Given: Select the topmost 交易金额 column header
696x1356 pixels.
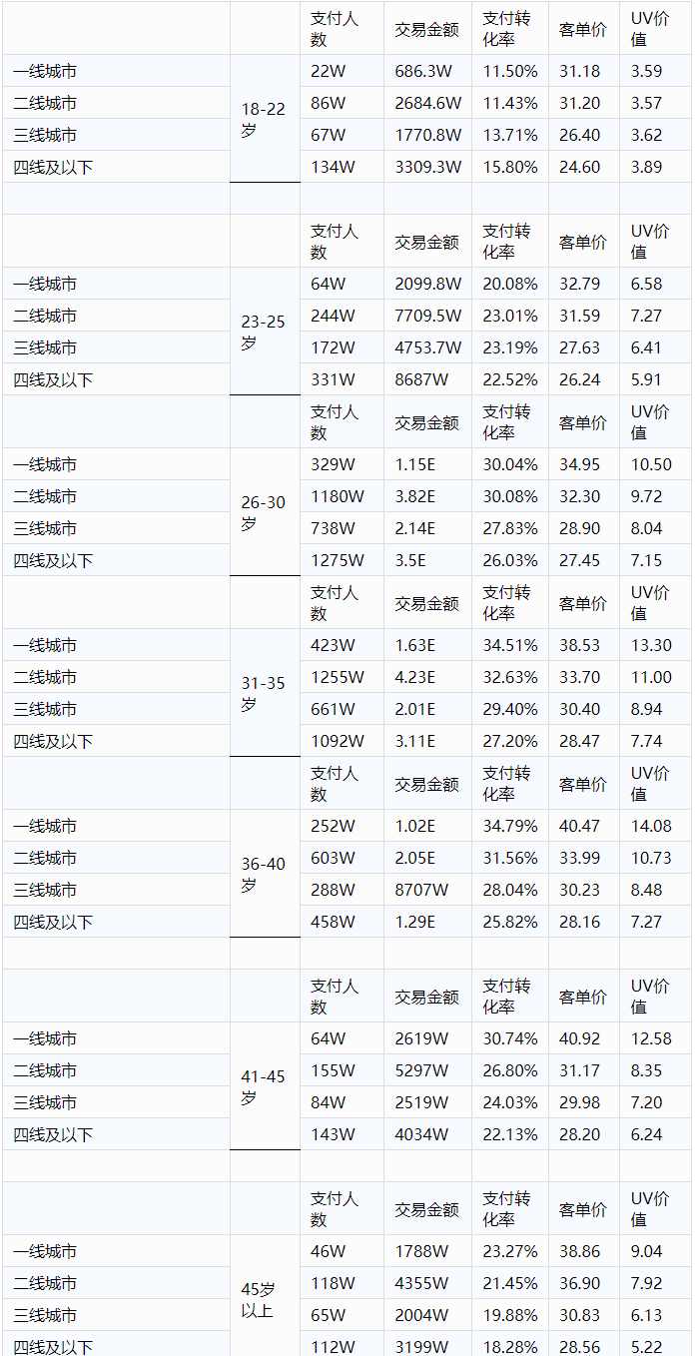Looking at the screenshot, I should (426, 29).
